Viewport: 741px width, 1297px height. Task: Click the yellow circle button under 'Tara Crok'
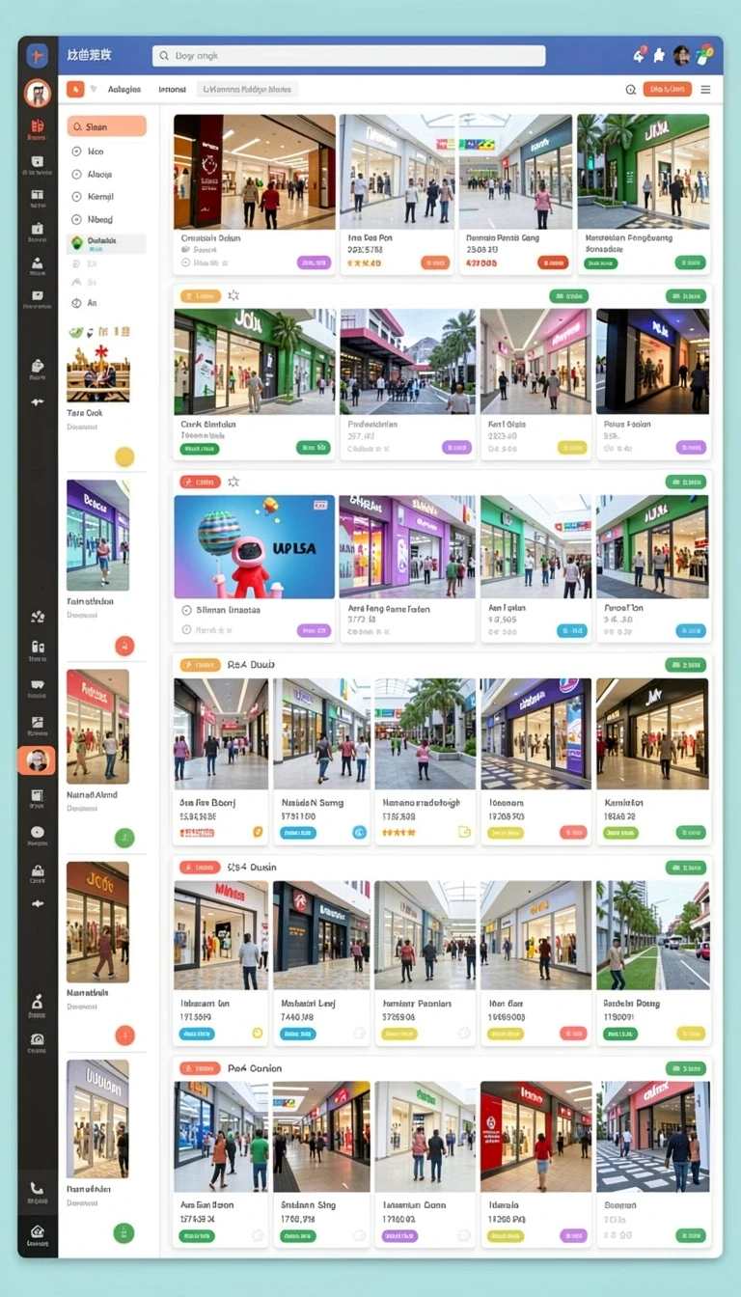(x=124, y=456)
